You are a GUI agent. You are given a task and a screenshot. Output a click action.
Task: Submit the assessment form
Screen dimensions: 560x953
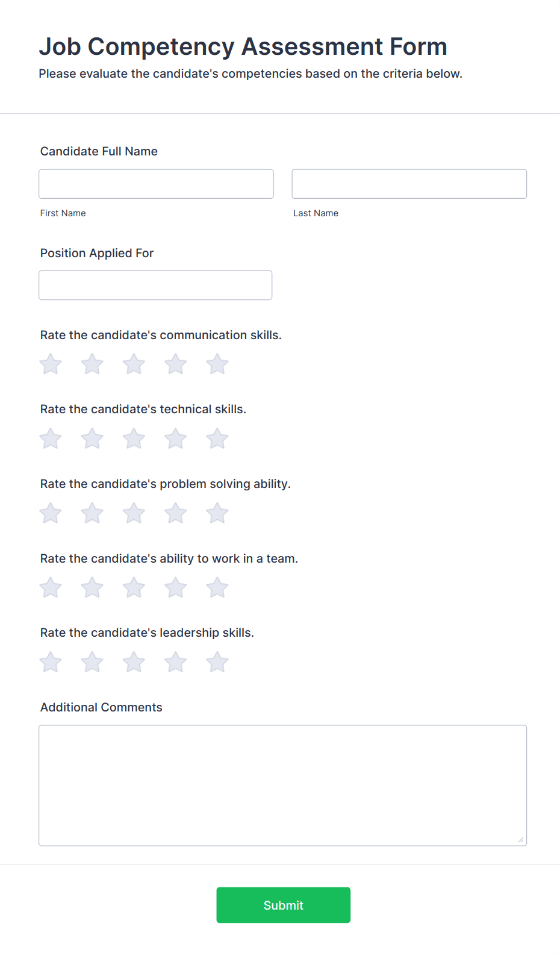click(x=283, y=905)
